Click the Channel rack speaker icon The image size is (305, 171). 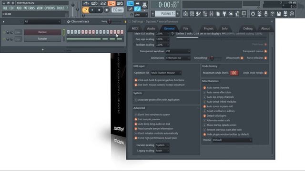point(69,22)
